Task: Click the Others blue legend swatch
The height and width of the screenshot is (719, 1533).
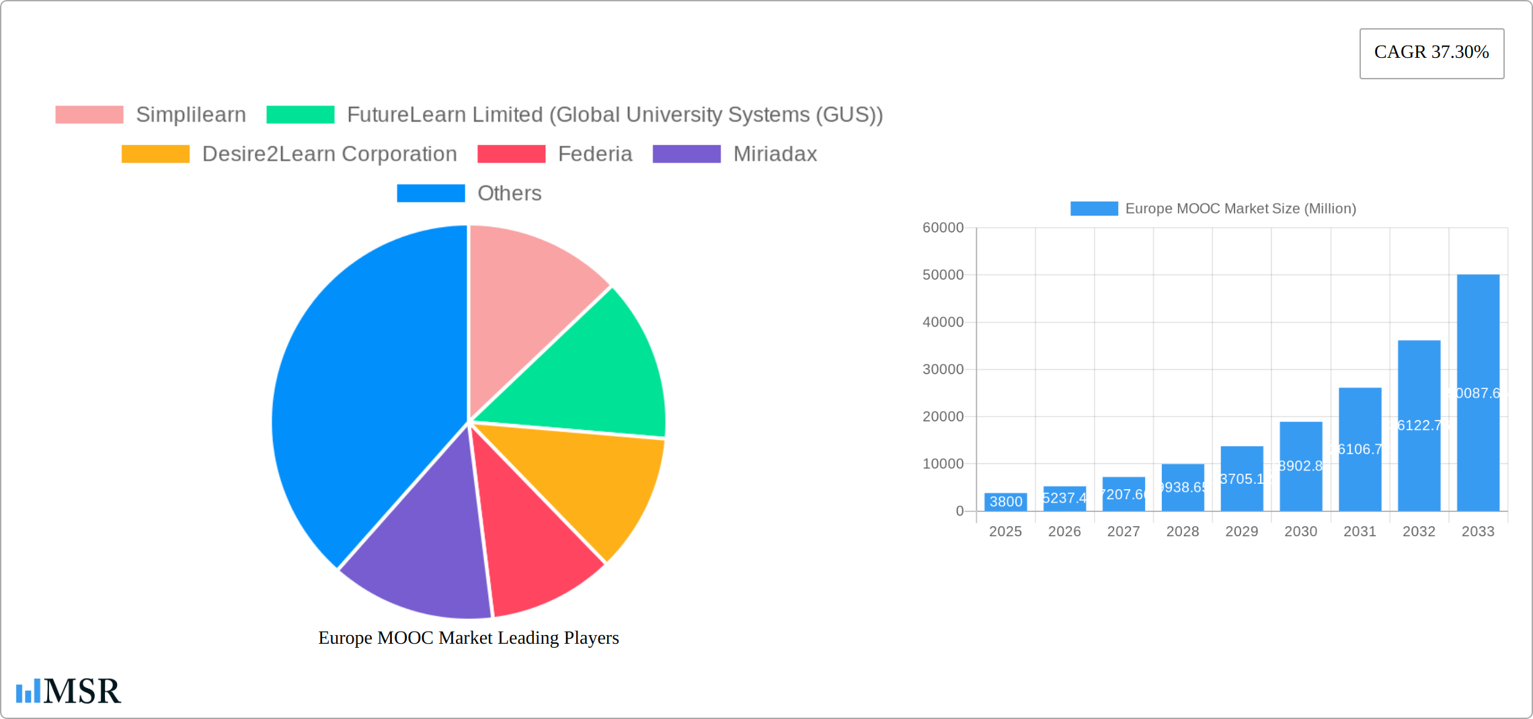Action: [x=431, y=194]
